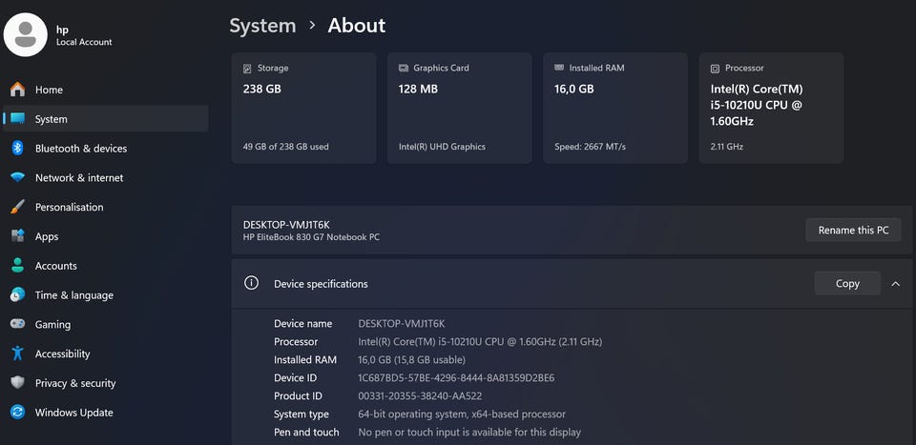Click the Graphics Card info card
Viewport: 916px width, 445px height.
click(x=459, y=108)
